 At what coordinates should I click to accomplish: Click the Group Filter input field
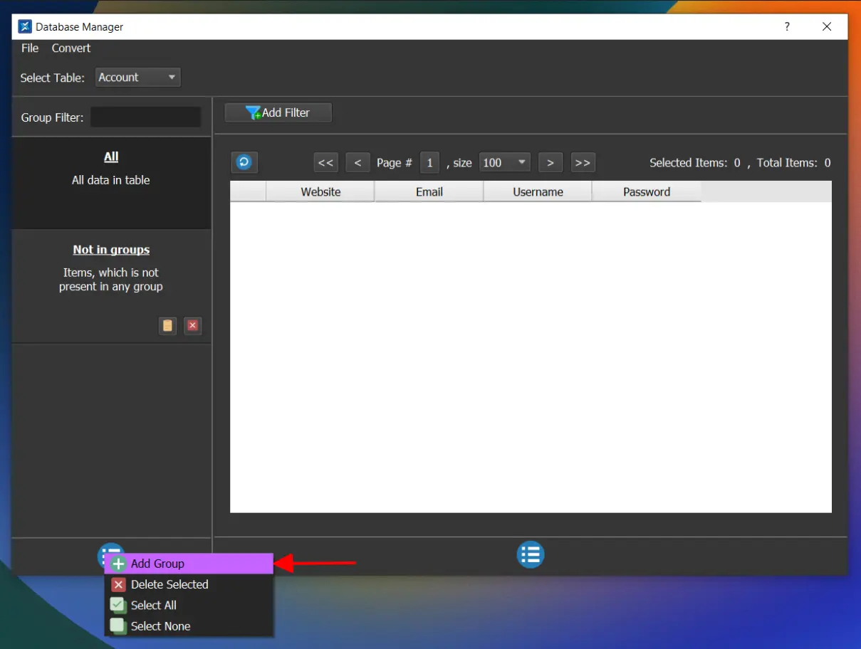(x=146, y=117)
